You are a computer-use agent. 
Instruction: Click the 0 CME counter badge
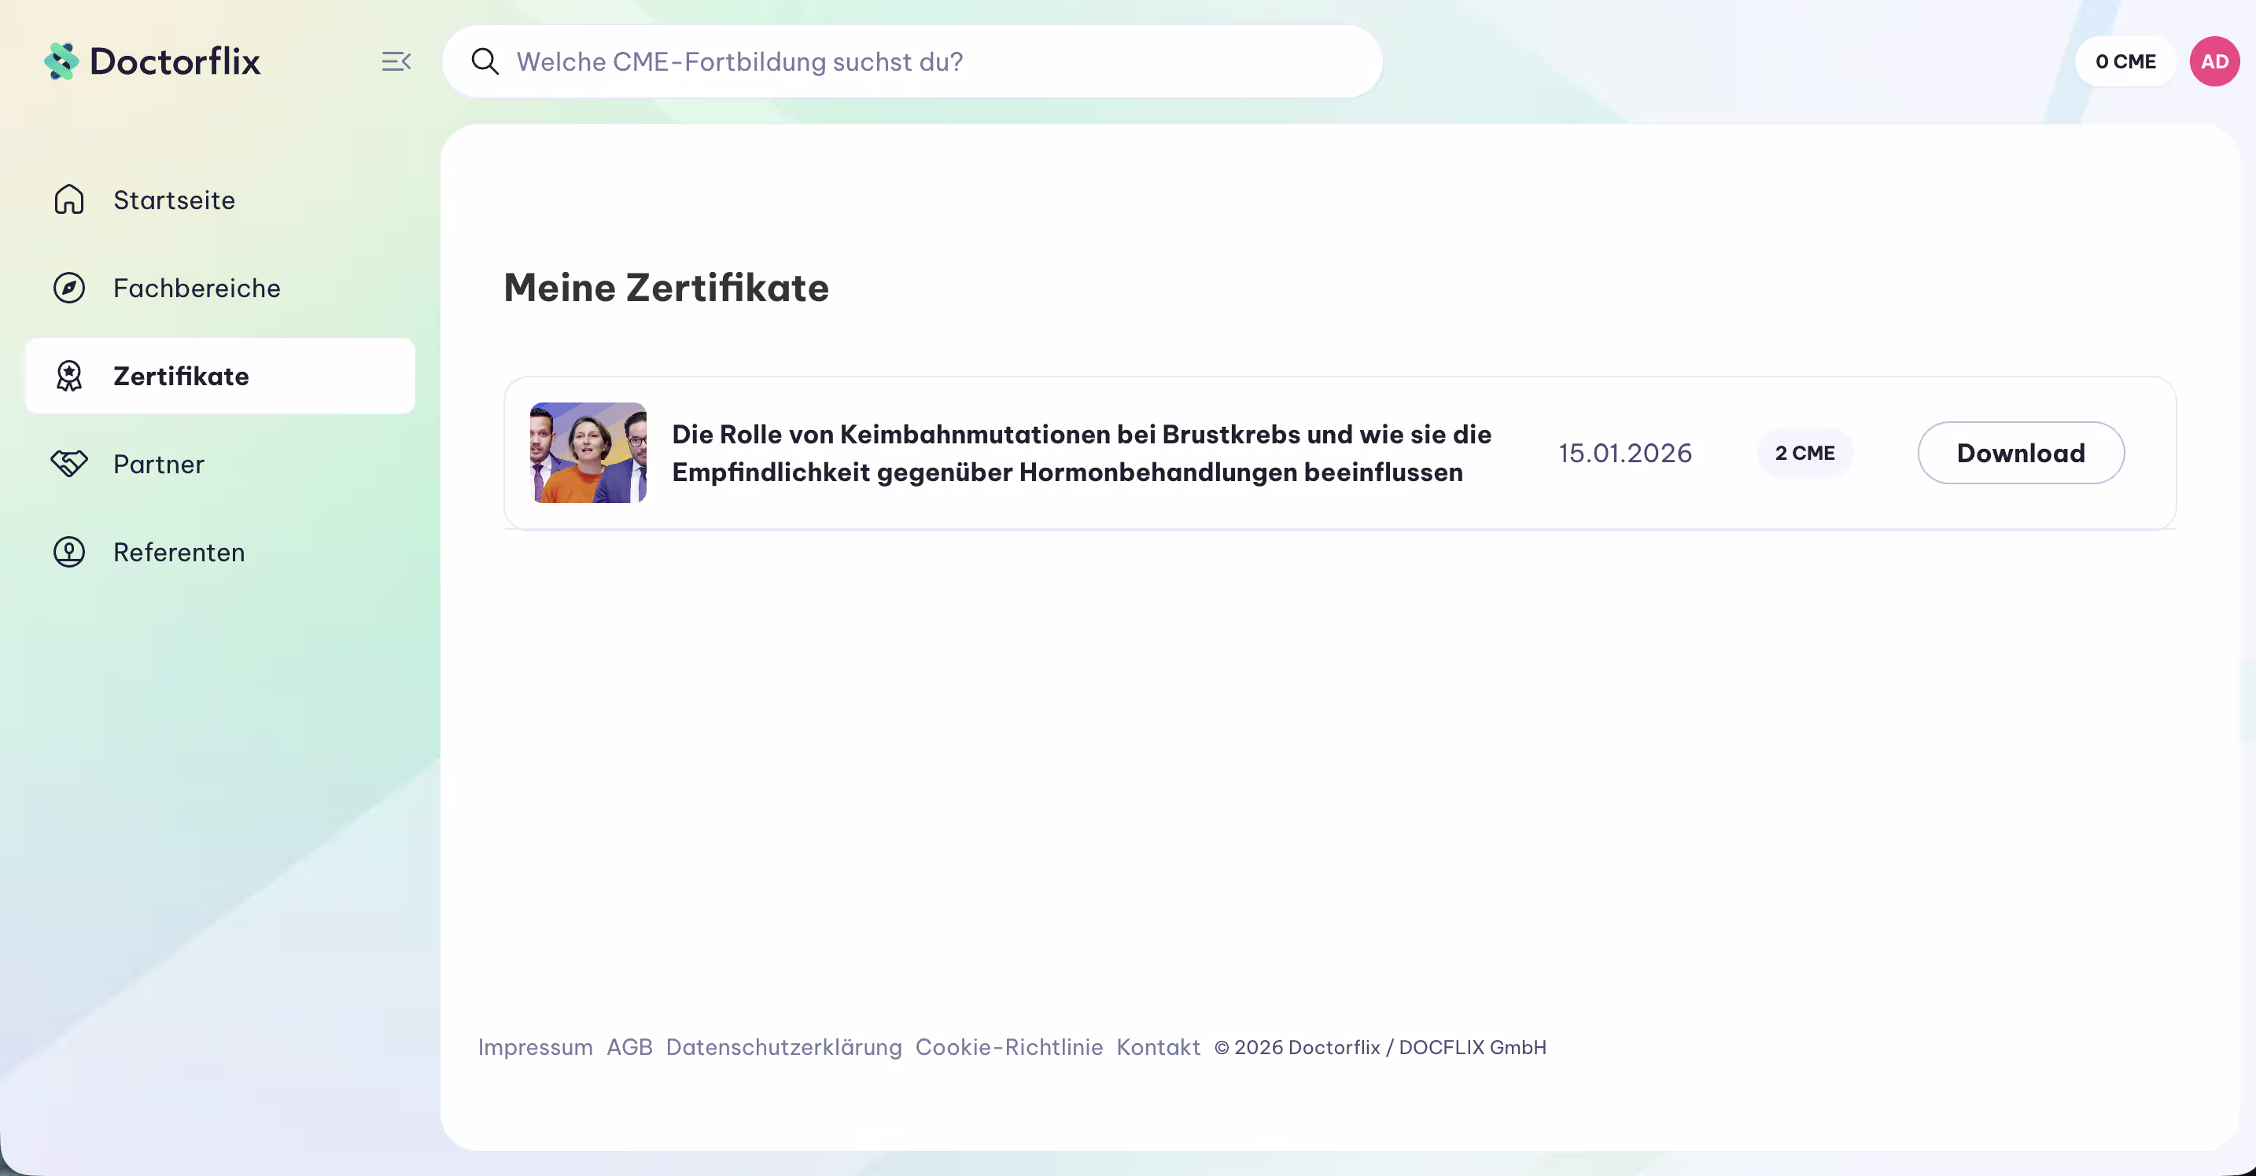click(2125, 61)
